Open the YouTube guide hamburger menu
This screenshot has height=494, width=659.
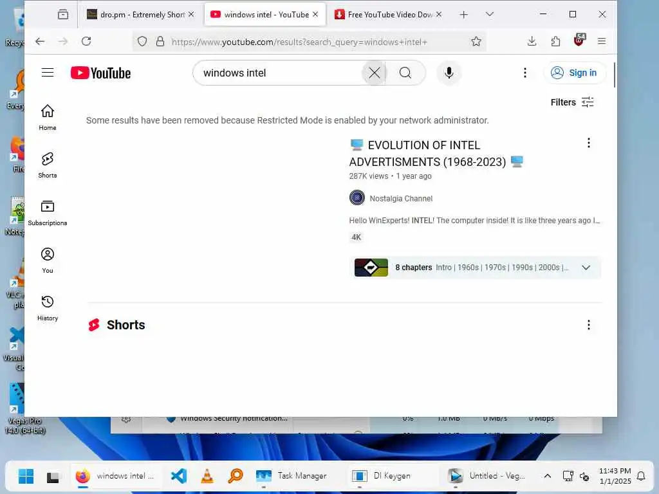(48, 73)
